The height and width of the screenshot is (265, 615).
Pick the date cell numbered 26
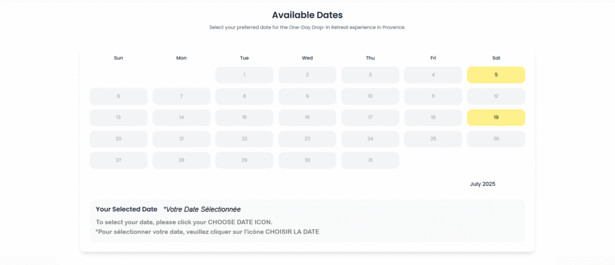coord(495,139)
